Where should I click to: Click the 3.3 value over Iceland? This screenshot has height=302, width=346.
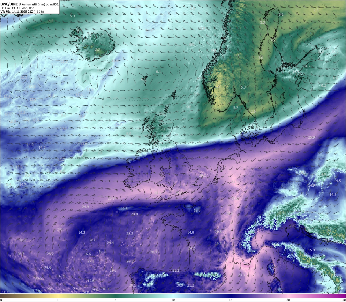98,50
